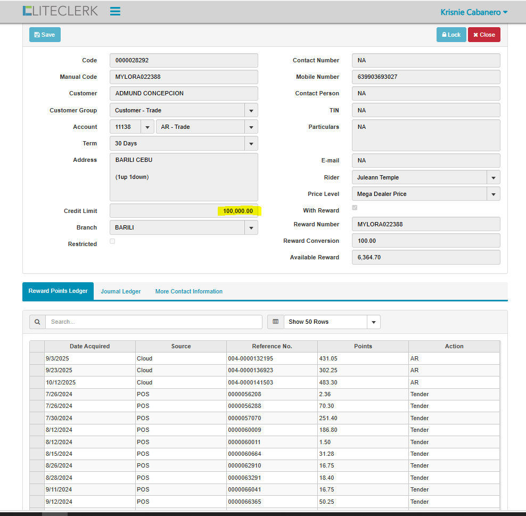
Task: Click the Credit Limit field
Action: pos(184,211)
